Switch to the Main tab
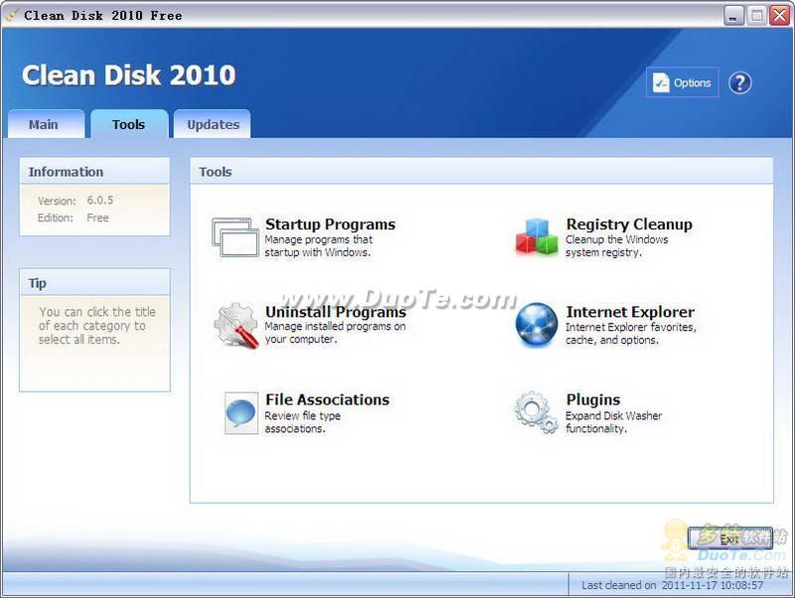Viewport: 795px width, 598px height. (46, 124)
